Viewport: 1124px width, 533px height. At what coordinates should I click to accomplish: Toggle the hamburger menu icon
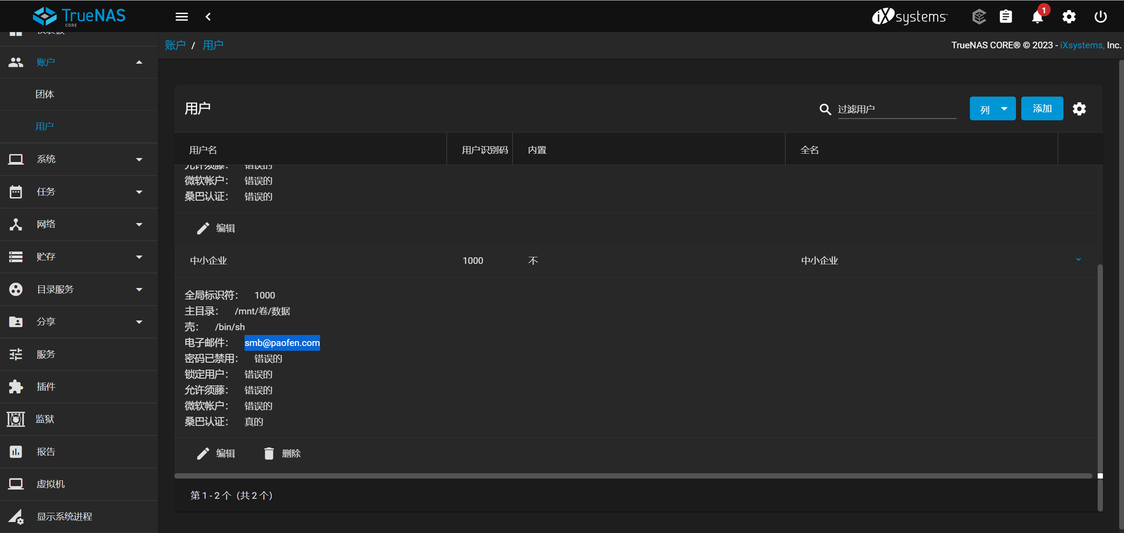(x=182, y=17)
